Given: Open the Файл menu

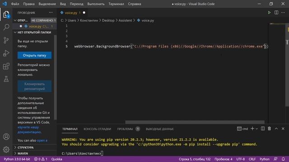Looking at the screenshot, I should coord(15,4).
